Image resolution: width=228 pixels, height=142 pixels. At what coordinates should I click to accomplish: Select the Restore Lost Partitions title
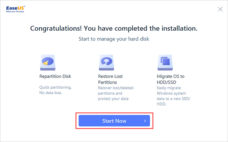111,79
